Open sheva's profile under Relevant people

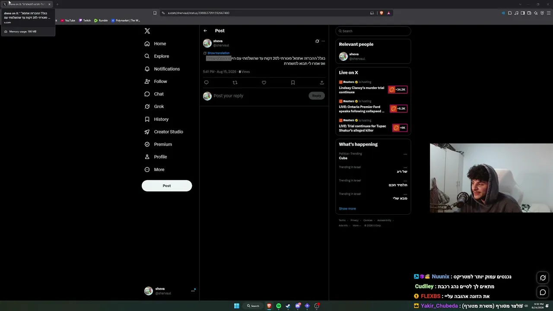pyautogui.click(x=373, y=57)
